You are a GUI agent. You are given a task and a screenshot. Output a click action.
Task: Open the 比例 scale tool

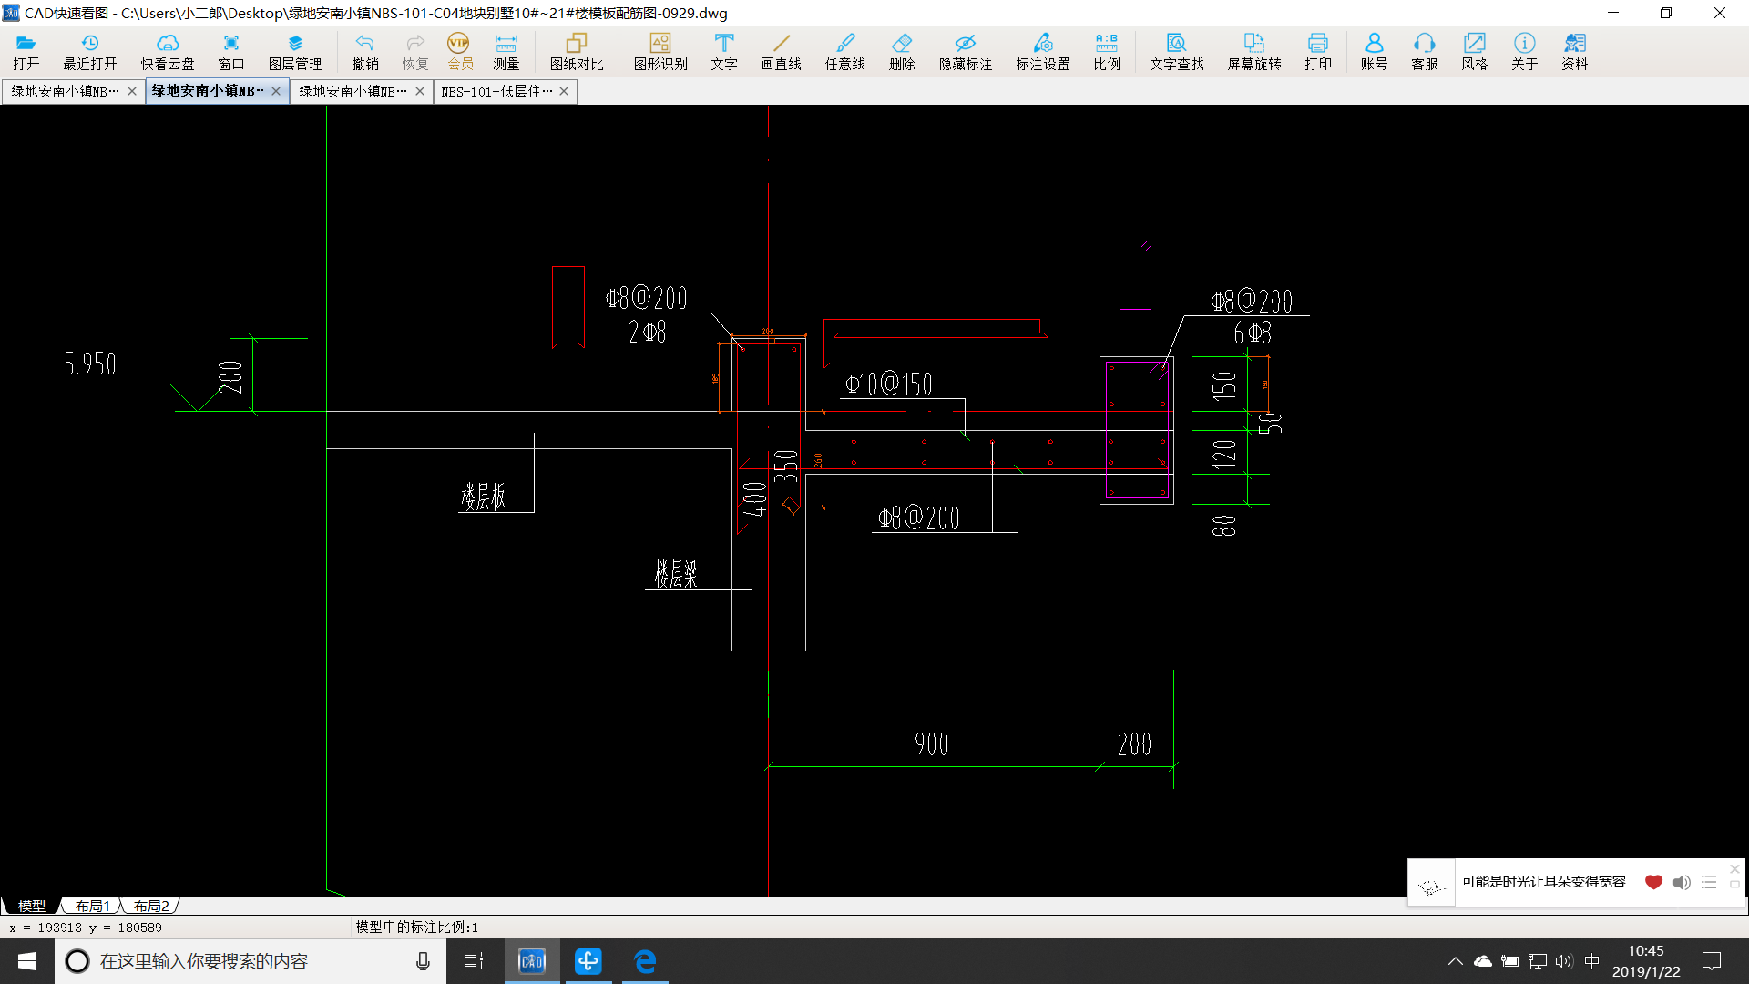point(1107,51)
